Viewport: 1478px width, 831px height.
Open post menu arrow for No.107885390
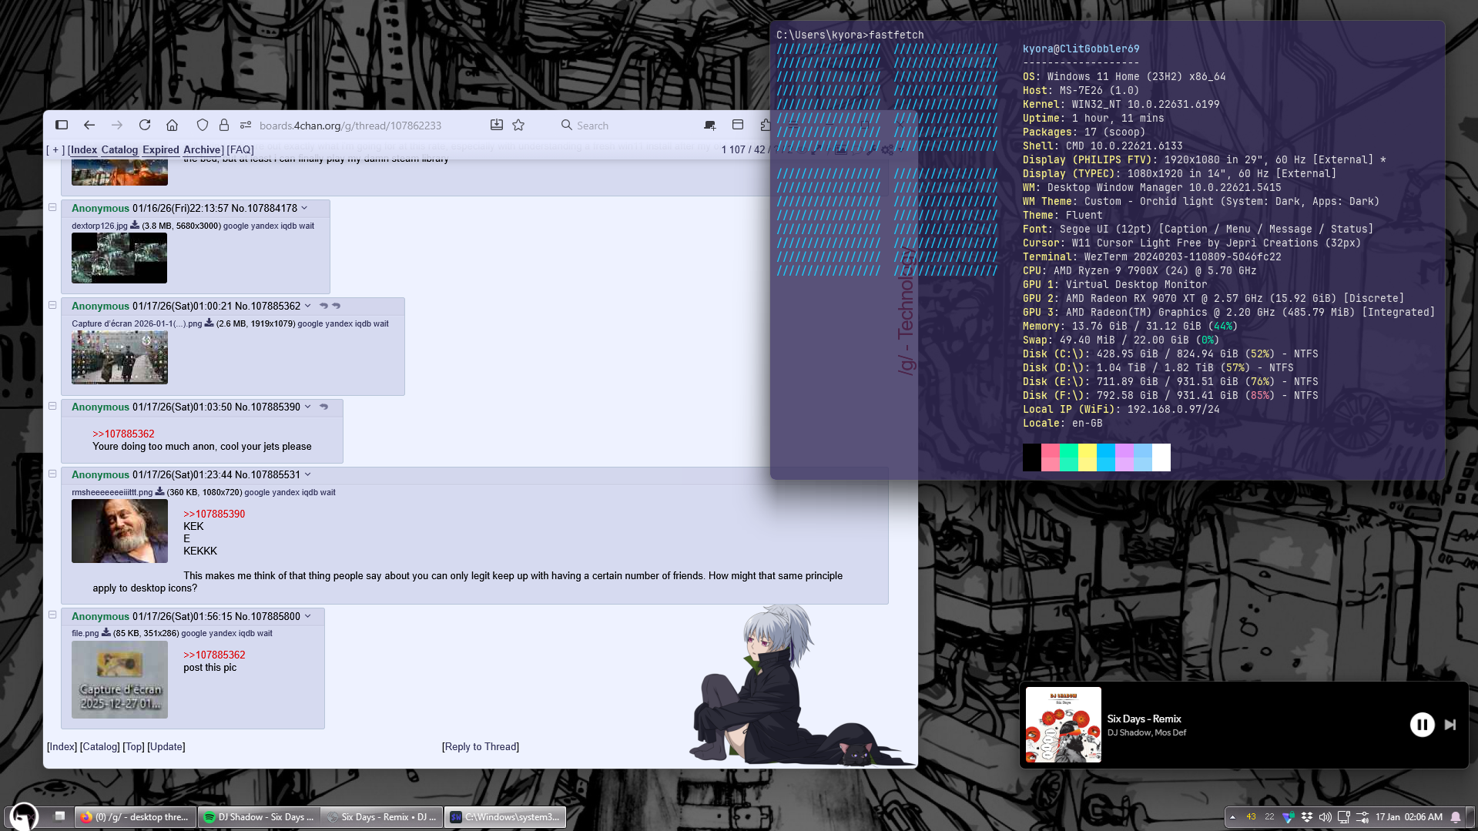click(x=308, y=407)
